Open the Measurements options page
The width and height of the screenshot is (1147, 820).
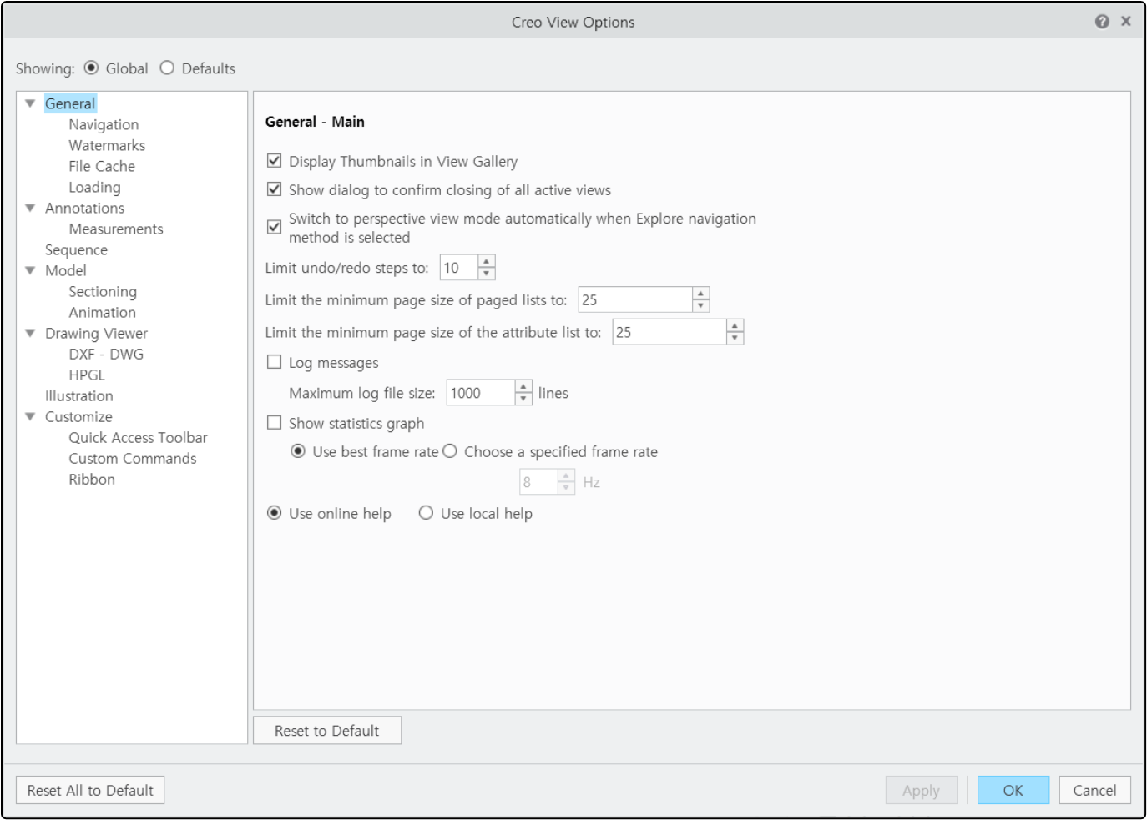click(116, 229)
